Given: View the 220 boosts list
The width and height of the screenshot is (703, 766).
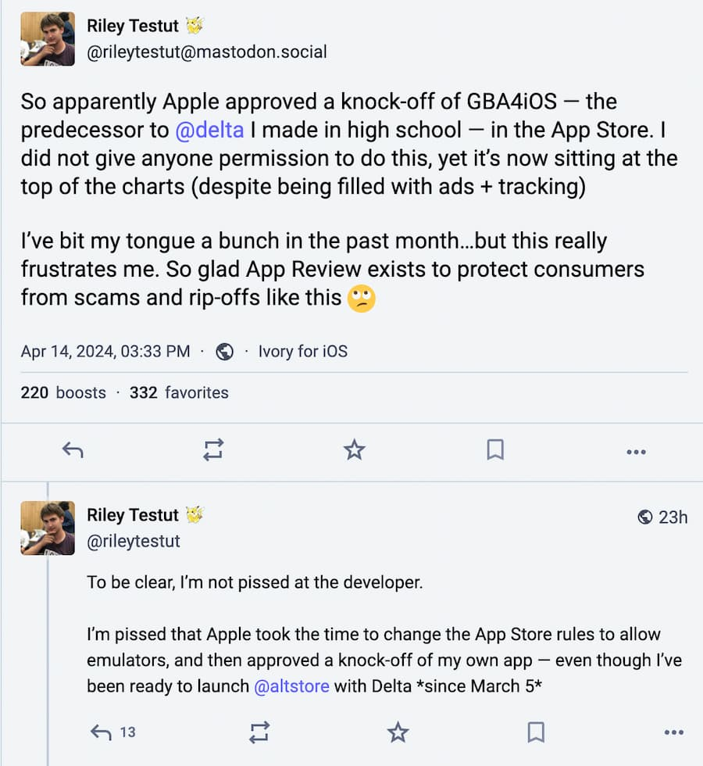Looking at the screenshot, I should point(63,392).
